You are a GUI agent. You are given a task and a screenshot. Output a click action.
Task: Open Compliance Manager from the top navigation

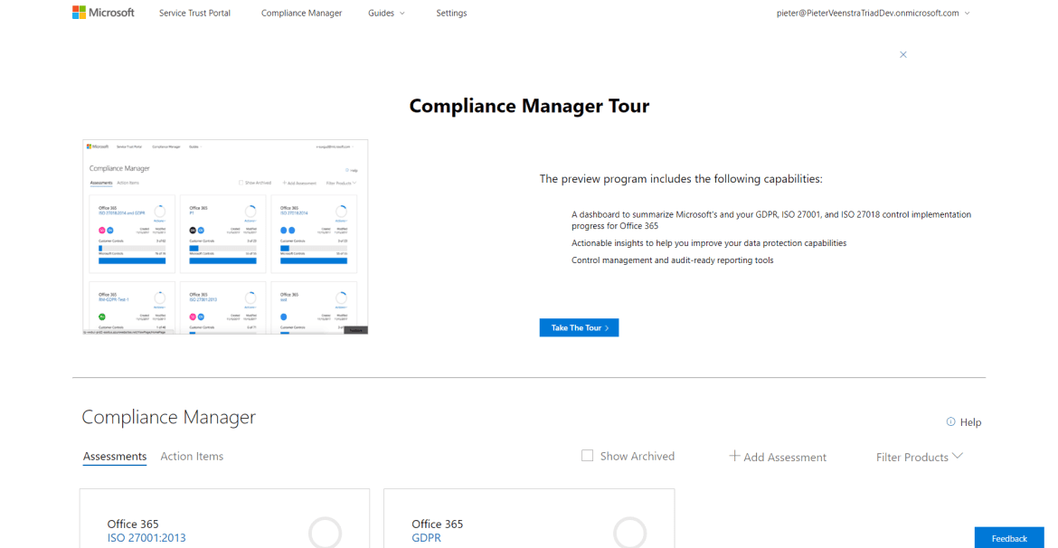point(301,13)
